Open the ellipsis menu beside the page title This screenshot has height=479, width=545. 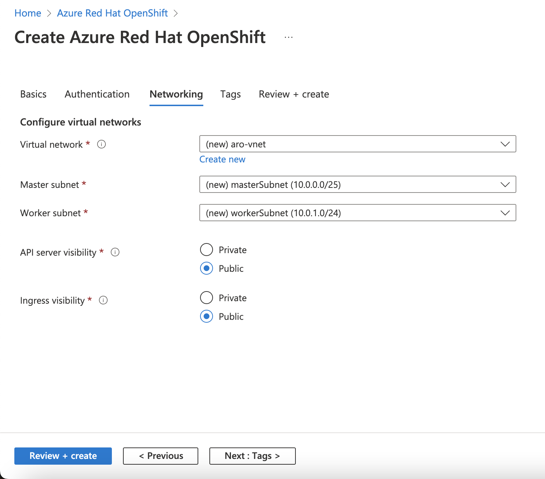pos(288,37)
